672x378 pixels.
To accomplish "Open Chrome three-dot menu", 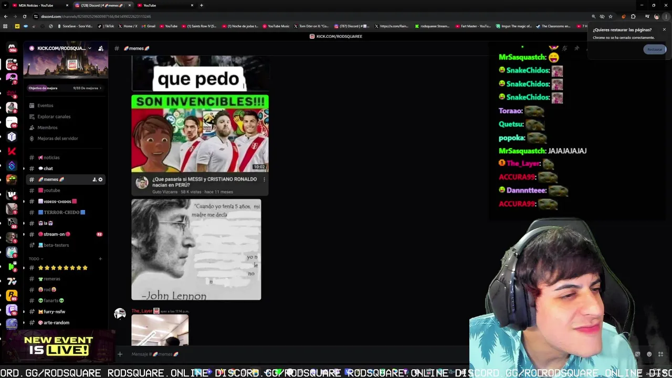I will tap(666, 16).
